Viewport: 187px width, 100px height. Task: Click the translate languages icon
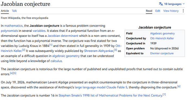(161, 4)
